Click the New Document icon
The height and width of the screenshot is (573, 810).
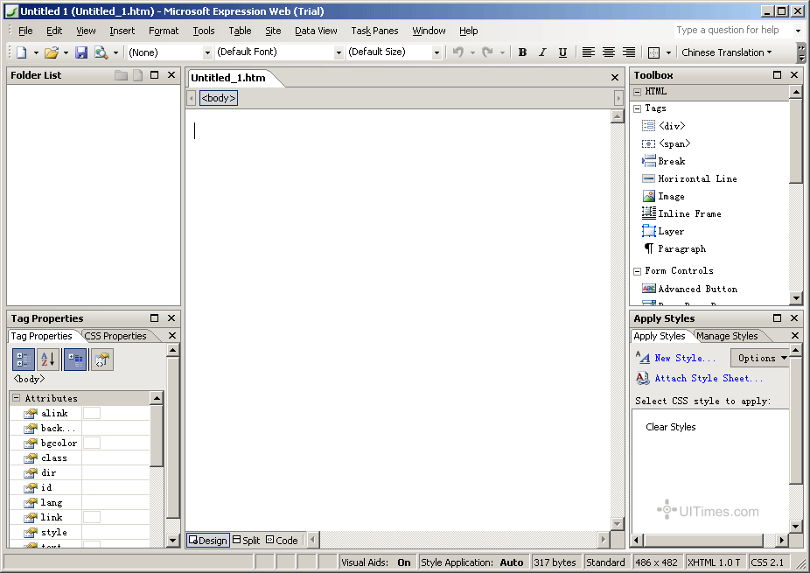tap(22, 52)
